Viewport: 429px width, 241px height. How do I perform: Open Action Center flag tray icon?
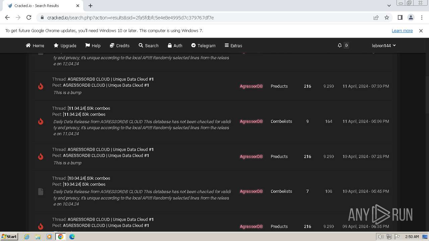click(397, 237)
